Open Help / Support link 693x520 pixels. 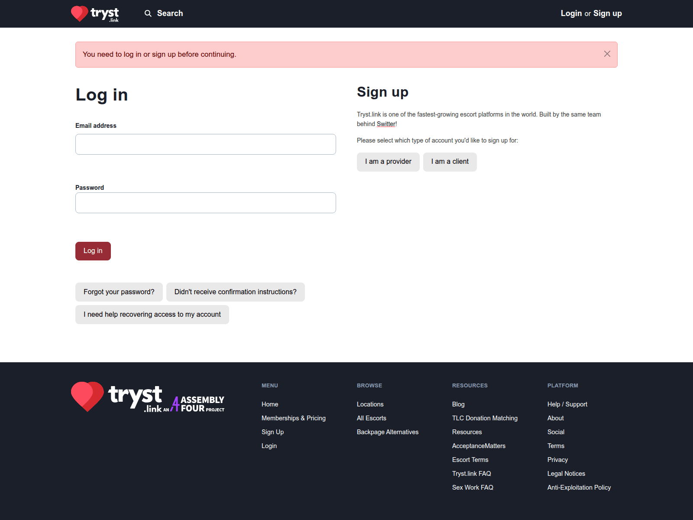pos(567,404)
